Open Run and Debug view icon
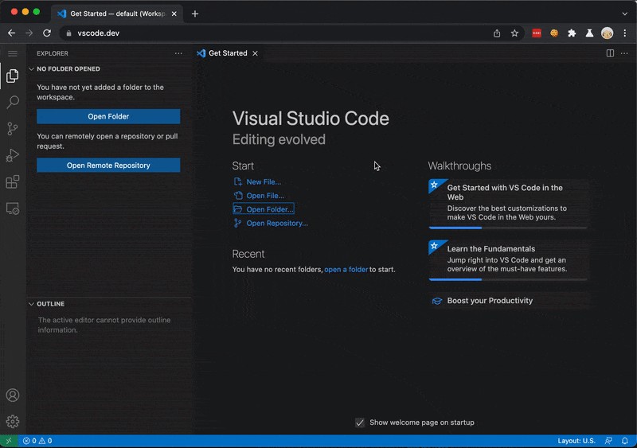This screenshot has height=448, width=637. coord(13,155)
